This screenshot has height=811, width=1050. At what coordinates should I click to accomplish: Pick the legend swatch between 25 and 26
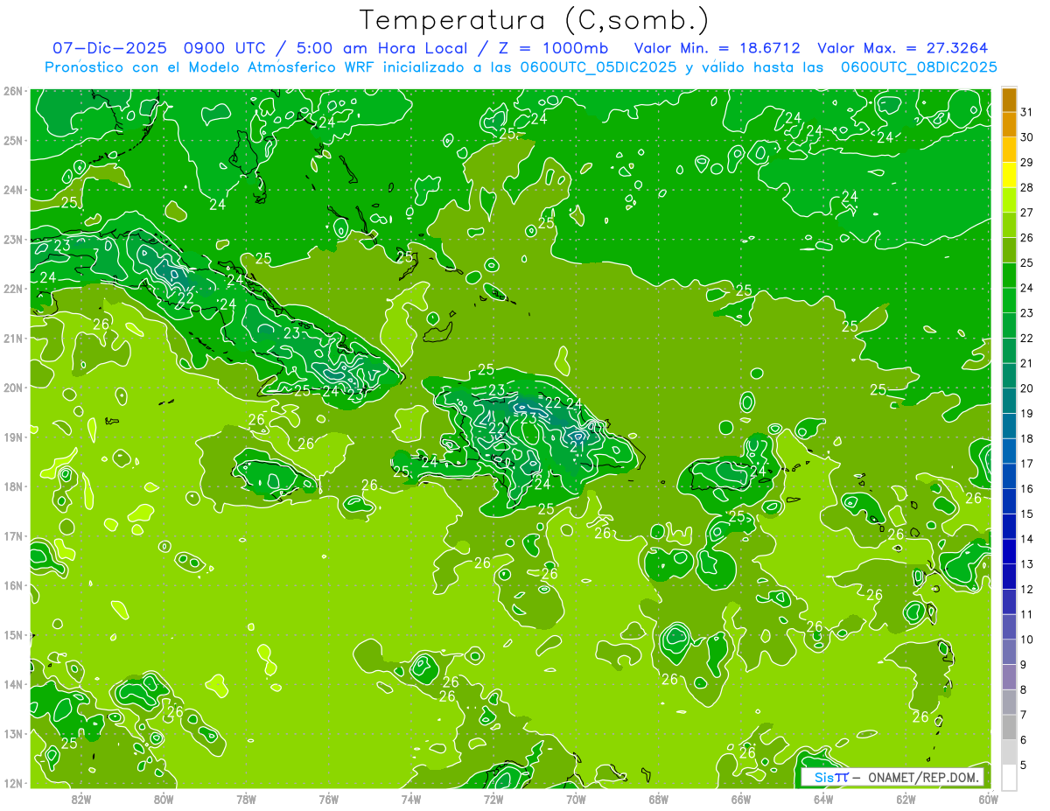[x=1009, y=250]
